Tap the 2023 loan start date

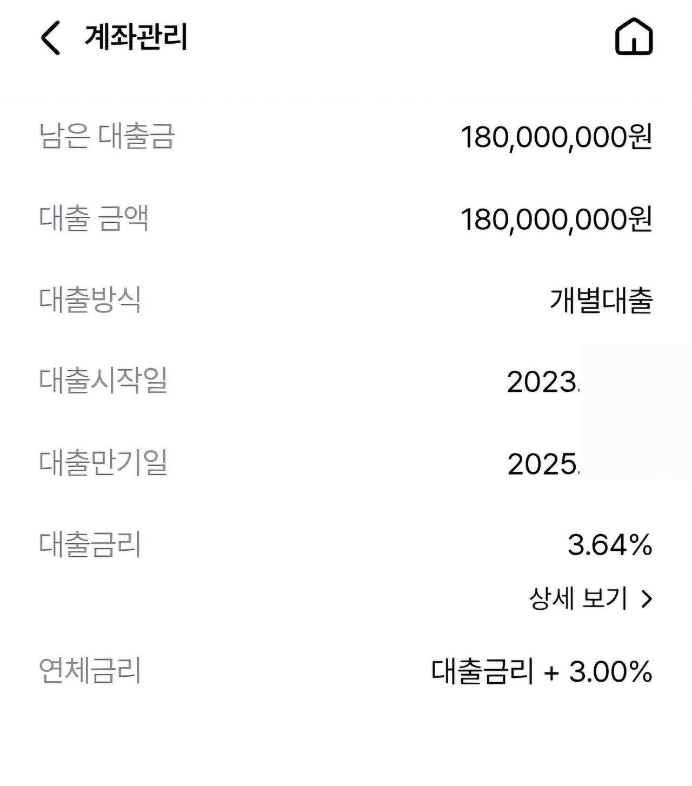[x=542, y=382]
